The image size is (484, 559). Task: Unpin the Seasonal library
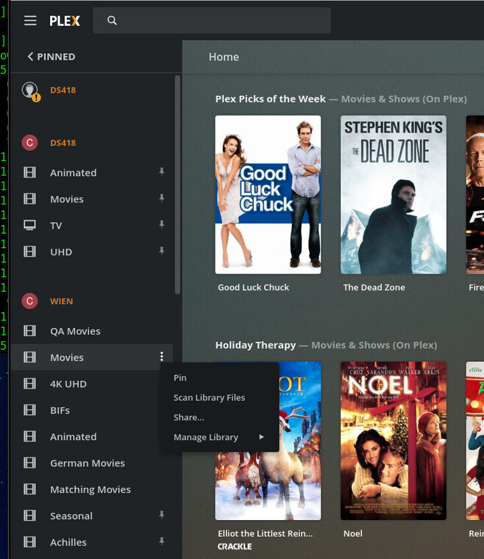(162, 515)
